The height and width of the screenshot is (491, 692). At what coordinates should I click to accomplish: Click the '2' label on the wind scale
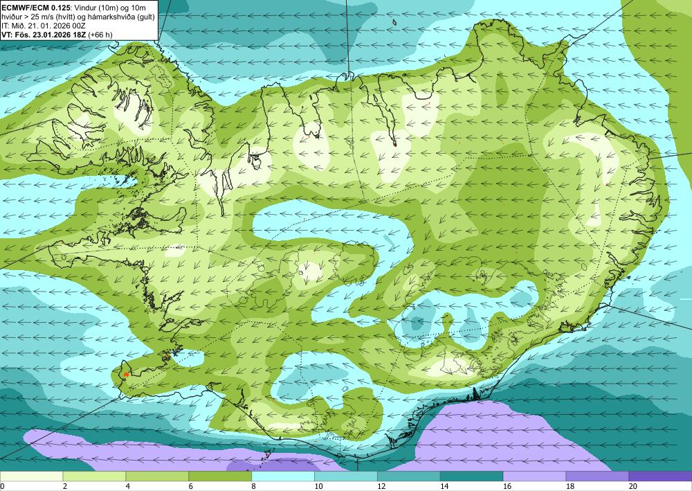click(x=65, y=487)
